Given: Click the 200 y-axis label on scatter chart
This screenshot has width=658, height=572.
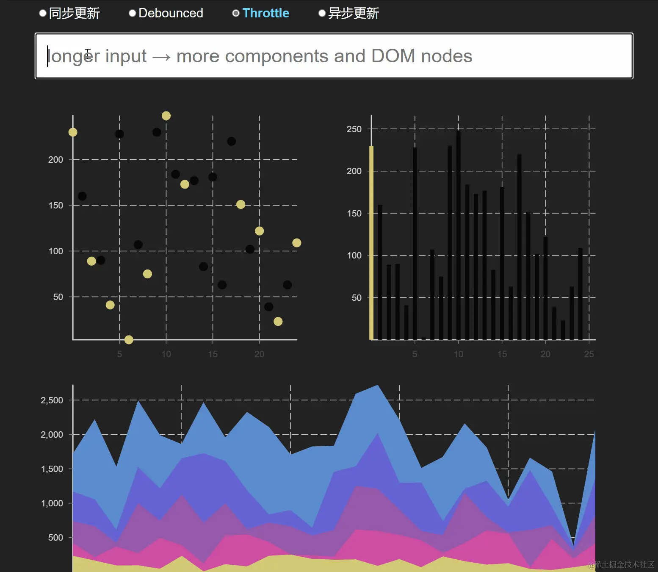Looking at the screenshot, I should (x=55, y=159).
